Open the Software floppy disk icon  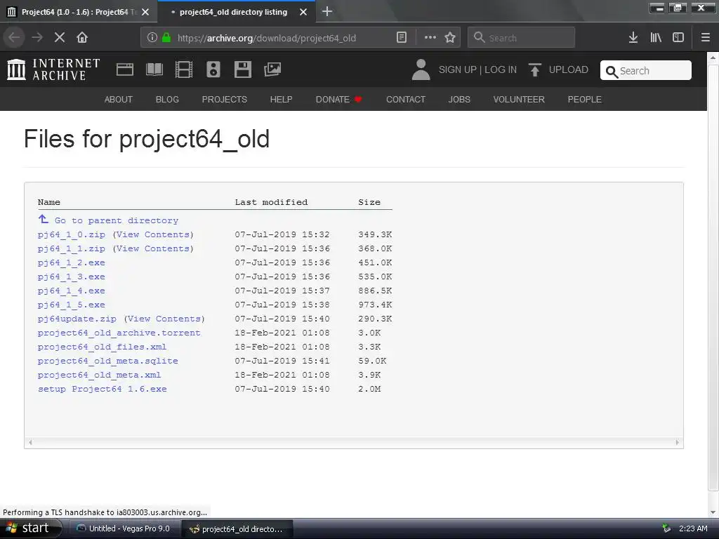[x=242, y=69]
